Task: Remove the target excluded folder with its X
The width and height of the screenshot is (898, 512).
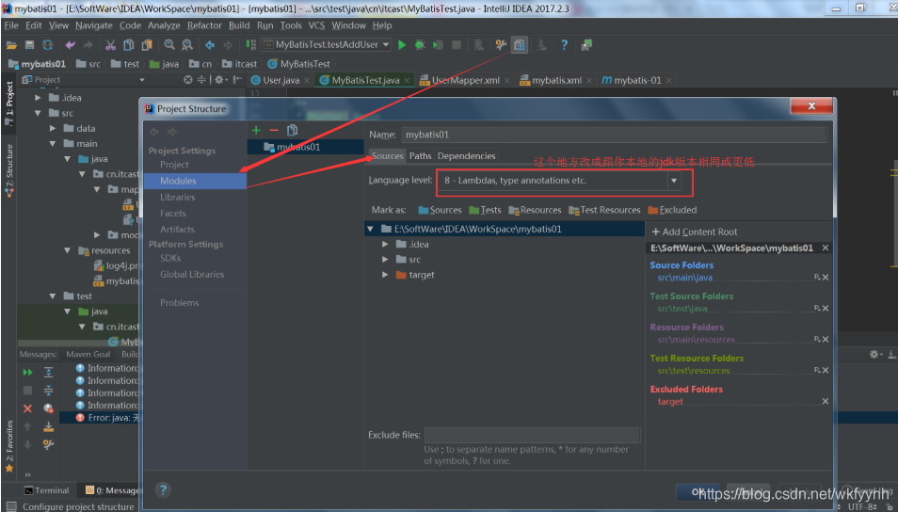Action: click(x=826, y=402)
